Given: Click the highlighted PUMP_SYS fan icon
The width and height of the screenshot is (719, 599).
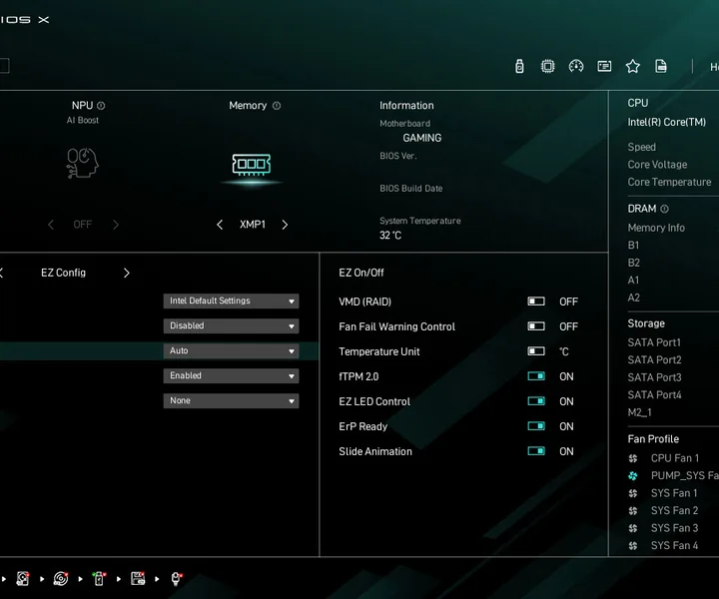Looking at the screenshot, I should (633, 476).
